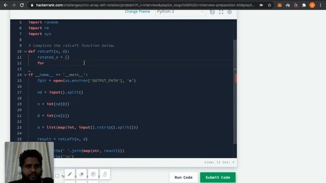The height and width of the screenshot is (183, 326).
Task: Place cursor after 'for' on line 12
Action: [x=44, y=63]
